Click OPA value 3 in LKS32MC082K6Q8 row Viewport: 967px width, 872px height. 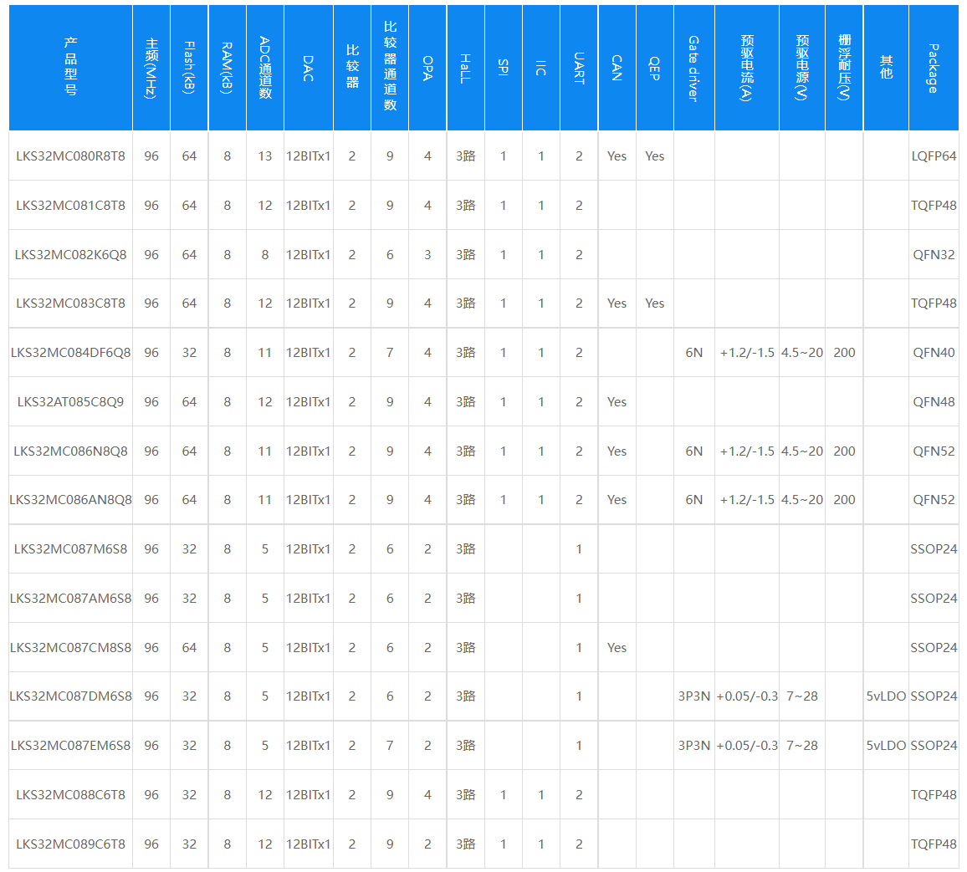[x=427, y=254]
